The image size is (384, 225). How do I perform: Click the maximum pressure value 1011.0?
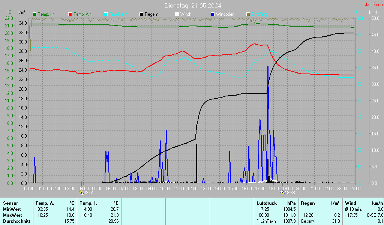(x=289, y=215)
